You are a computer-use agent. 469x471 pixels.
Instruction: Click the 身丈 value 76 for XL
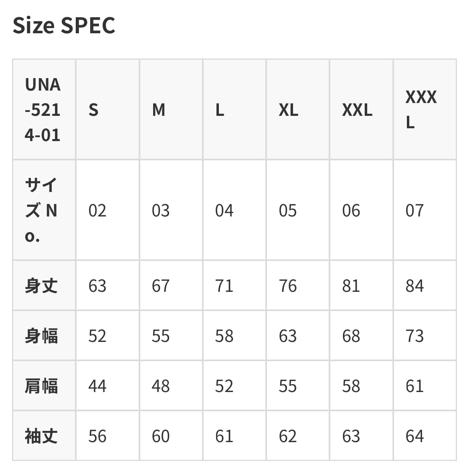(x=288, y=286)
